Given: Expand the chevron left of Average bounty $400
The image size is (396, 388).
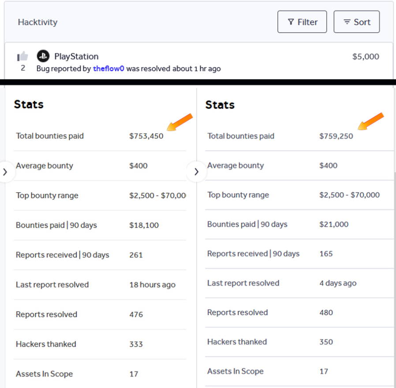Looking at the screenshot, I should tap(5, 172).
